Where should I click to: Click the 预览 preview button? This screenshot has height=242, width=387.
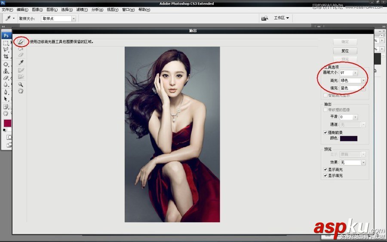coord(345,59)
